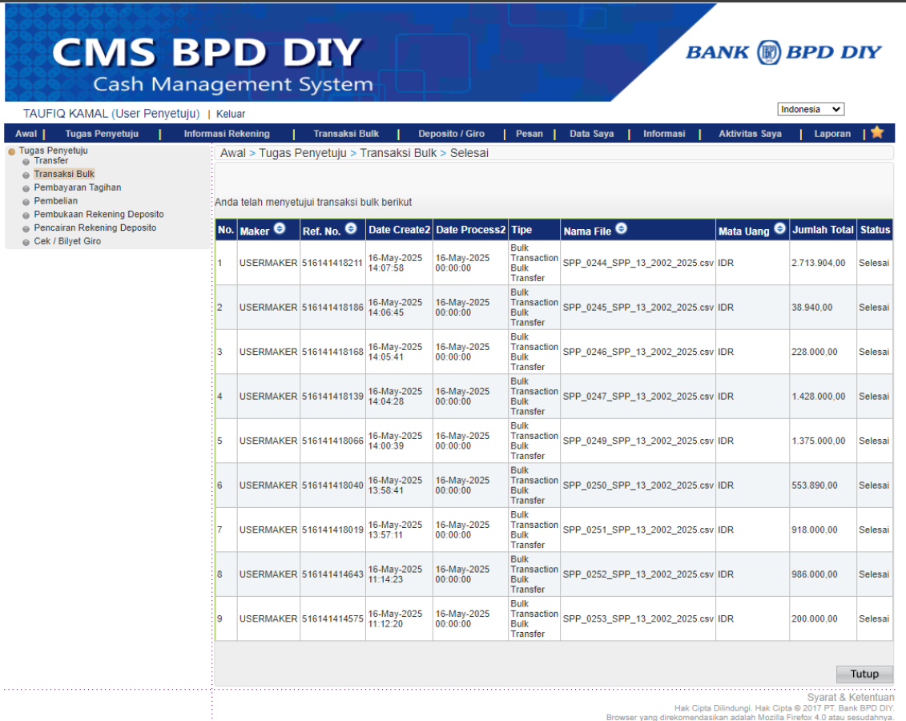The height and width of the screenshot is (721, 906).
Task: Sort by Ref. No. column icon
Action: 351,229
